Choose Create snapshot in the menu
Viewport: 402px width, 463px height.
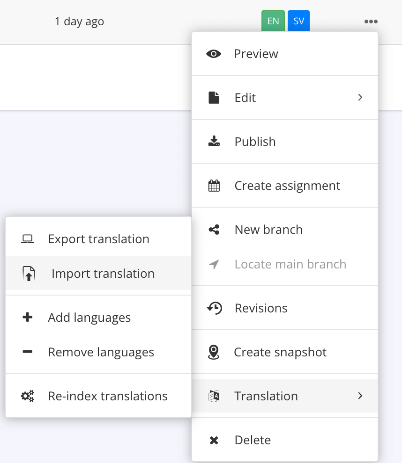click(x=280, y=352)
